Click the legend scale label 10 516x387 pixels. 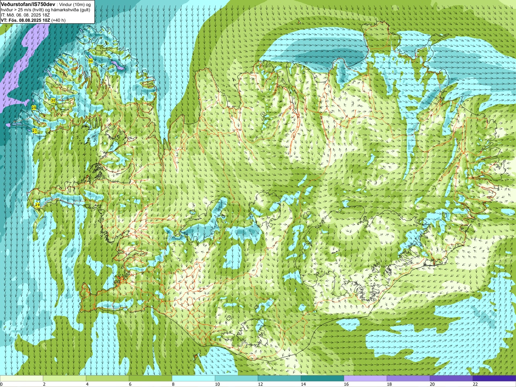pos(217,385)
